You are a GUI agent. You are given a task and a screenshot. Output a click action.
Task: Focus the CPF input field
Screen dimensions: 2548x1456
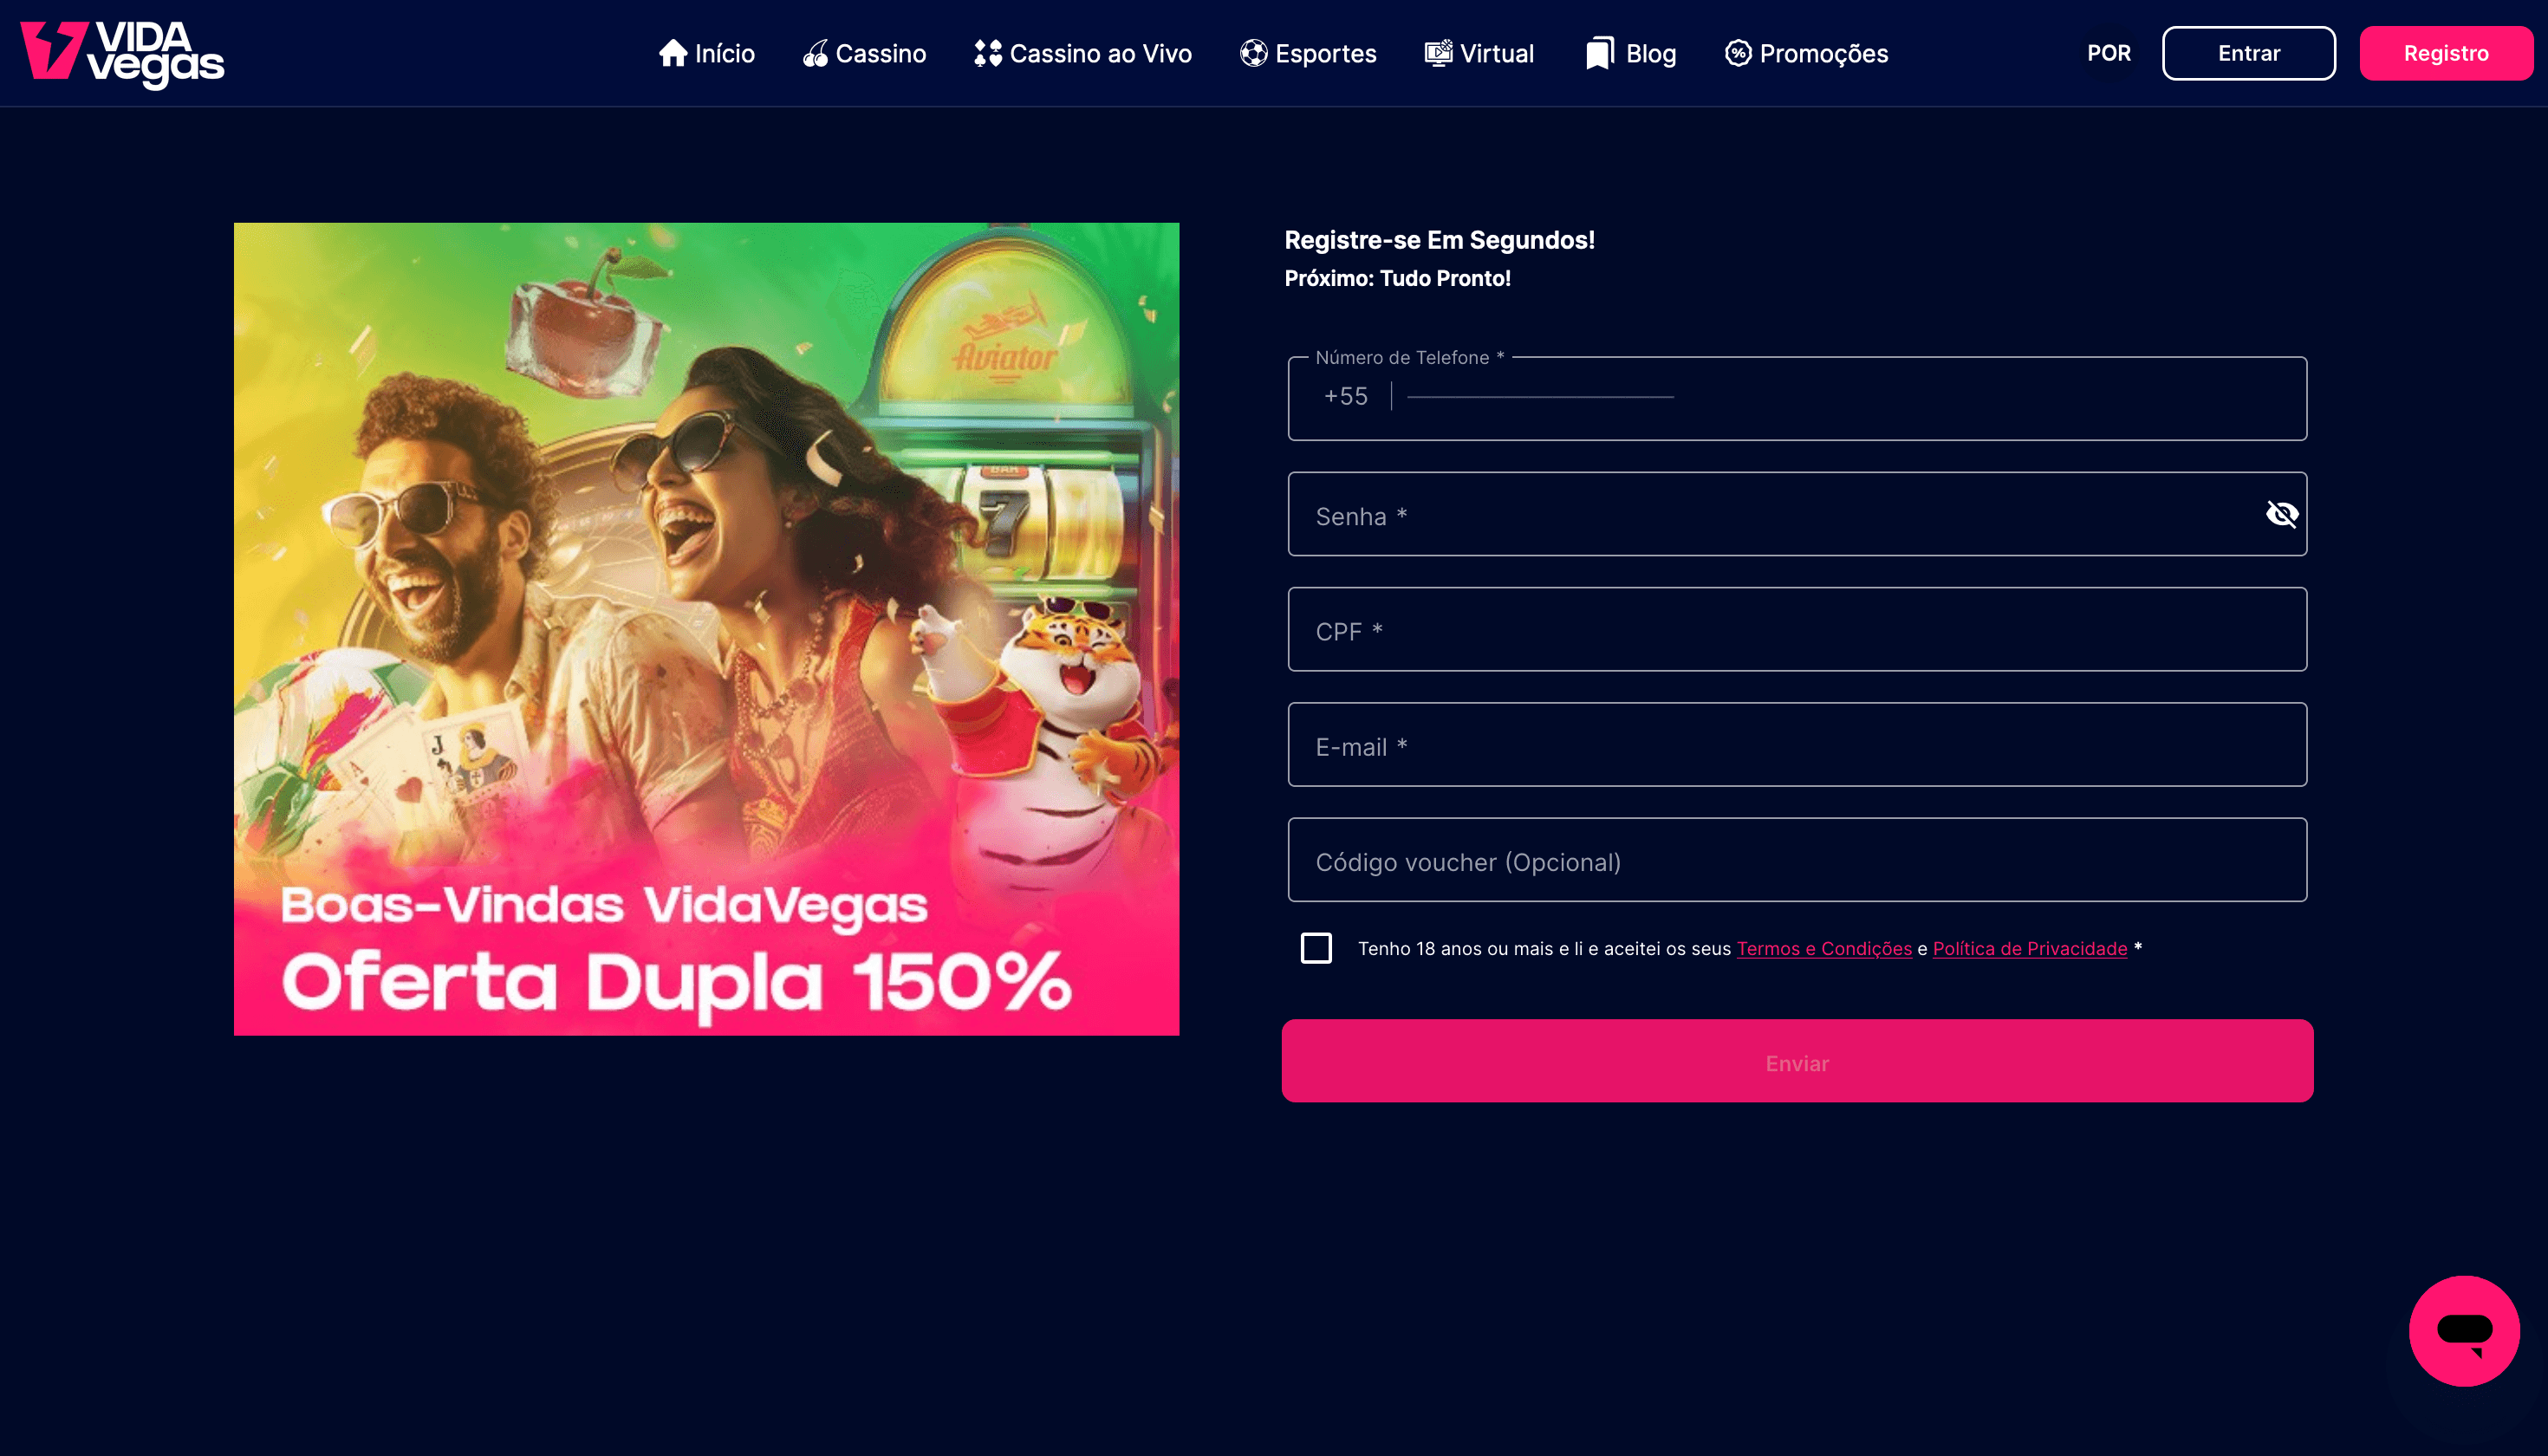pyautogui.click(x=1797, y=629)
